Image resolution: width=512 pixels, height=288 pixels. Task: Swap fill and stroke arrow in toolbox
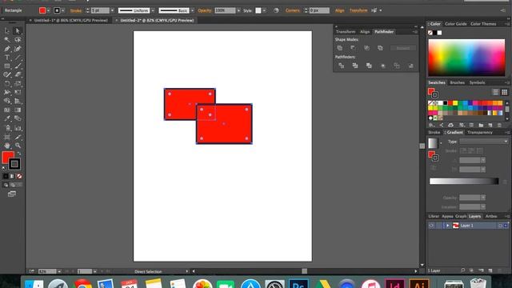[x=19, y=153]
